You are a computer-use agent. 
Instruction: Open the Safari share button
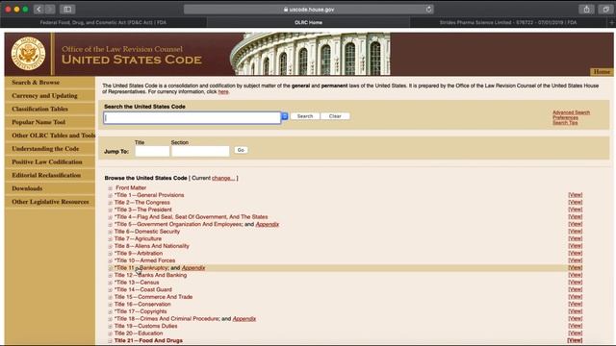click(x=586, y=9)
